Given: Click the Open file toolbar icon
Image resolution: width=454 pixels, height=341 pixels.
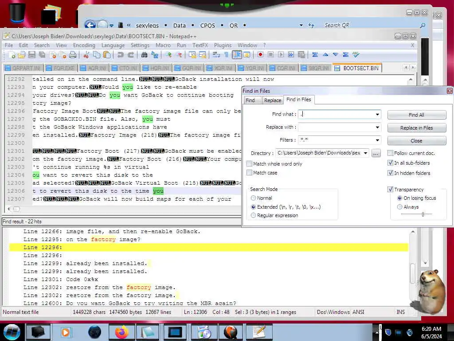Looking at the screenshot, I should [22, 55].
